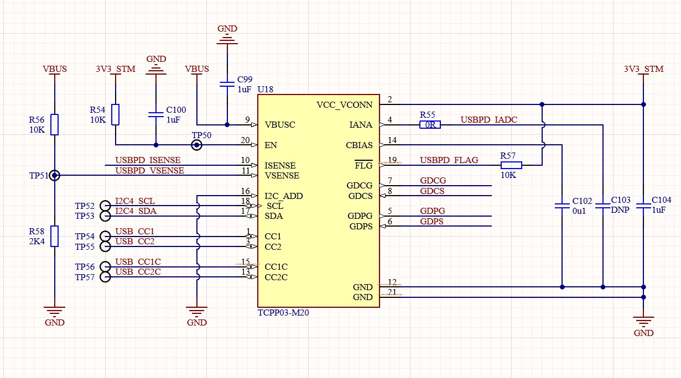
Task: Click the TP53 test point circle
Action: [x=105, y=216]
